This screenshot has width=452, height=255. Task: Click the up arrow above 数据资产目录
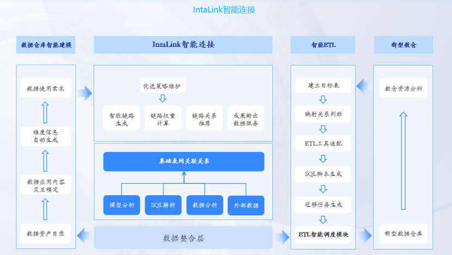point(46,209)
